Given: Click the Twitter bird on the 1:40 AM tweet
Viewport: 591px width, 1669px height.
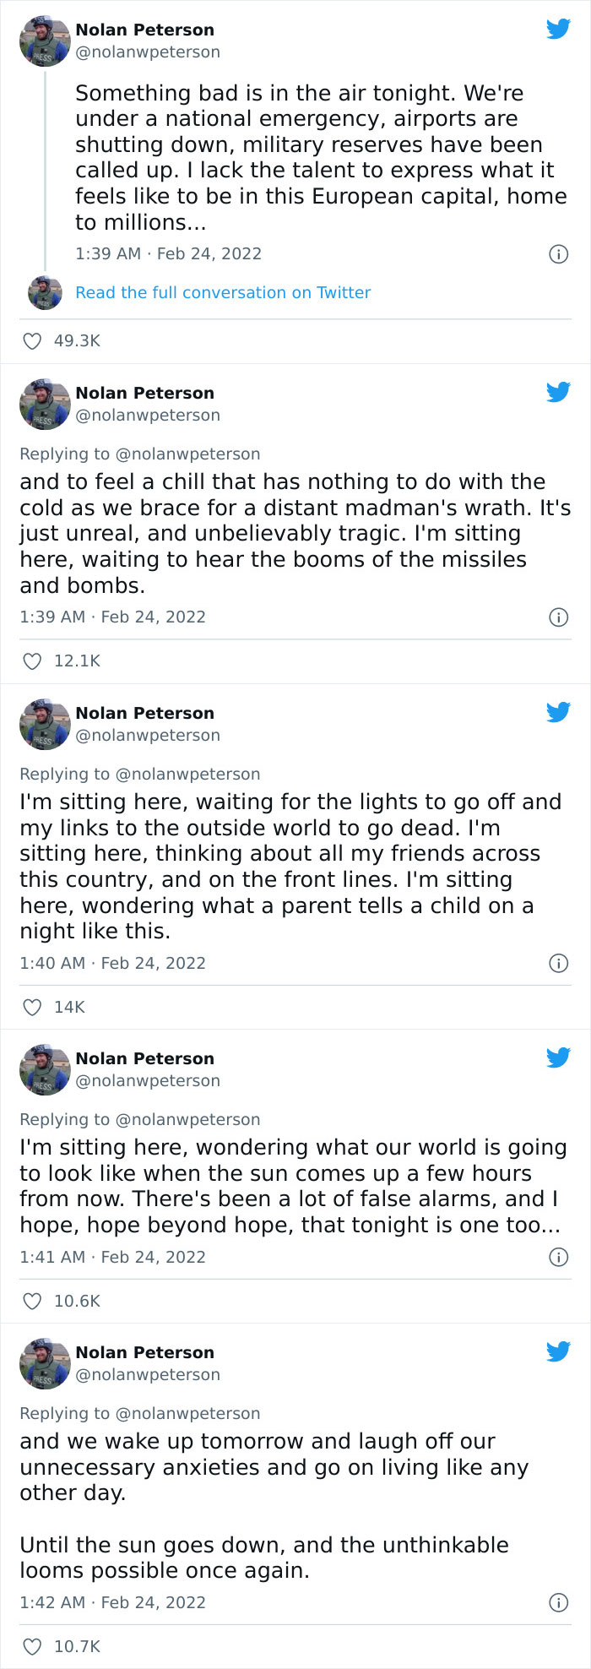Looking at the screenshot, I should tap(559, 711).
